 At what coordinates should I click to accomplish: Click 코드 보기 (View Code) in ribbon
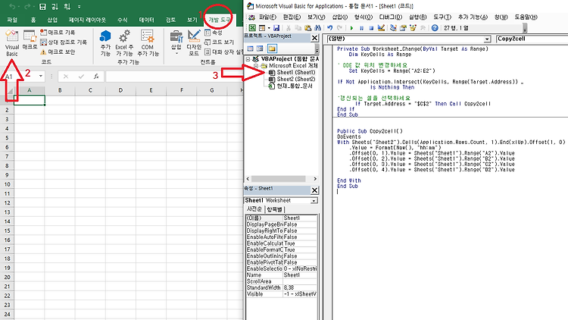(x=219, y=42)
